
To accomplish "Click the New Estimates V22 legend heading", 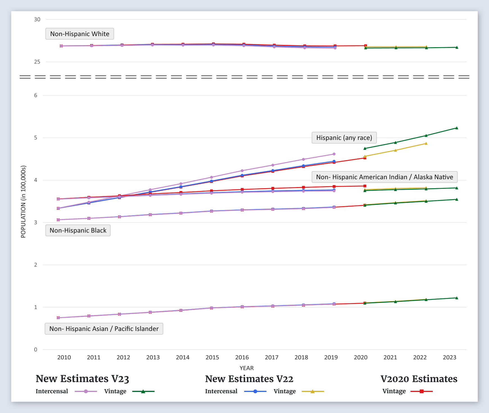I will pos(249,379).
